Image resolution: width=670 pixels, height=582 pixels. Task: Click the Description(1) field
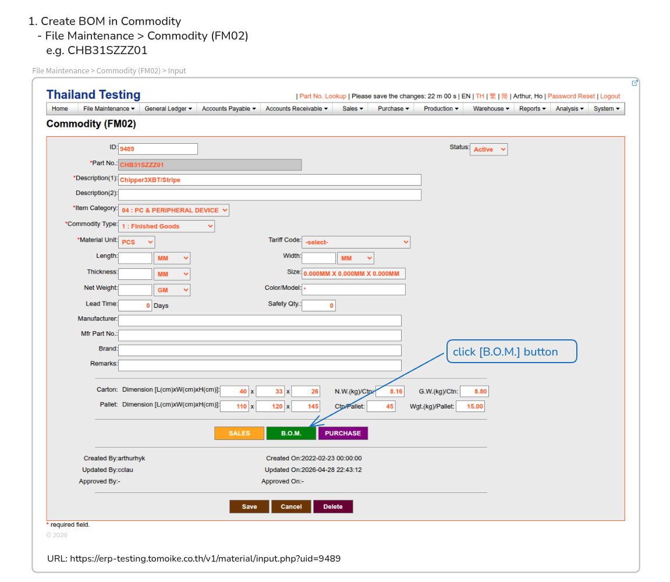[x=270, y=180]
